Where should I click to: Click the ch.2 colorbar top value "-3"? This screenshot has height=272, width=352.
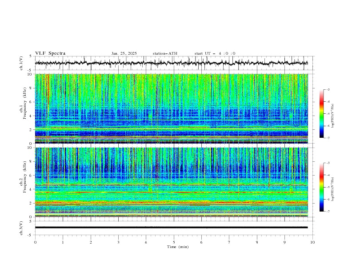pos(328,163)
